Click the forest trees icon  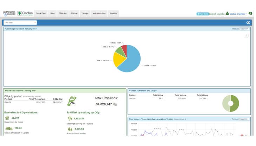pyautogui.click(x=70, y=129)
